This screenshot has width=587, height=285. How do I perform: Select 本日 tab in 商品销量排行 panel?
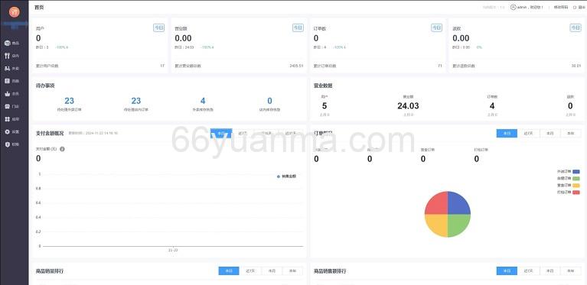click(229, 270)
